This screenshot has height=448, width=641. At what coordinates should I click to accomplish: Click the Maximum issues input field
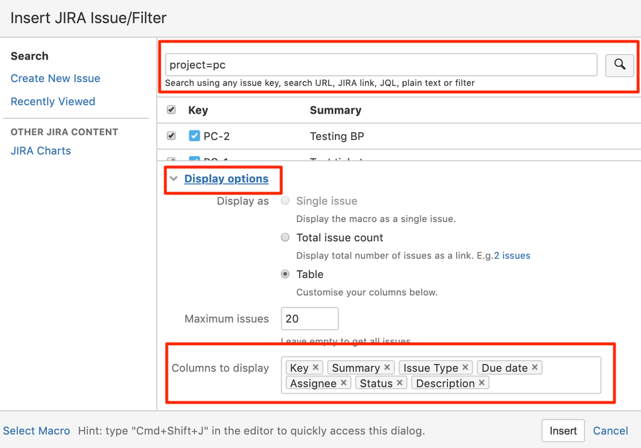309,318
